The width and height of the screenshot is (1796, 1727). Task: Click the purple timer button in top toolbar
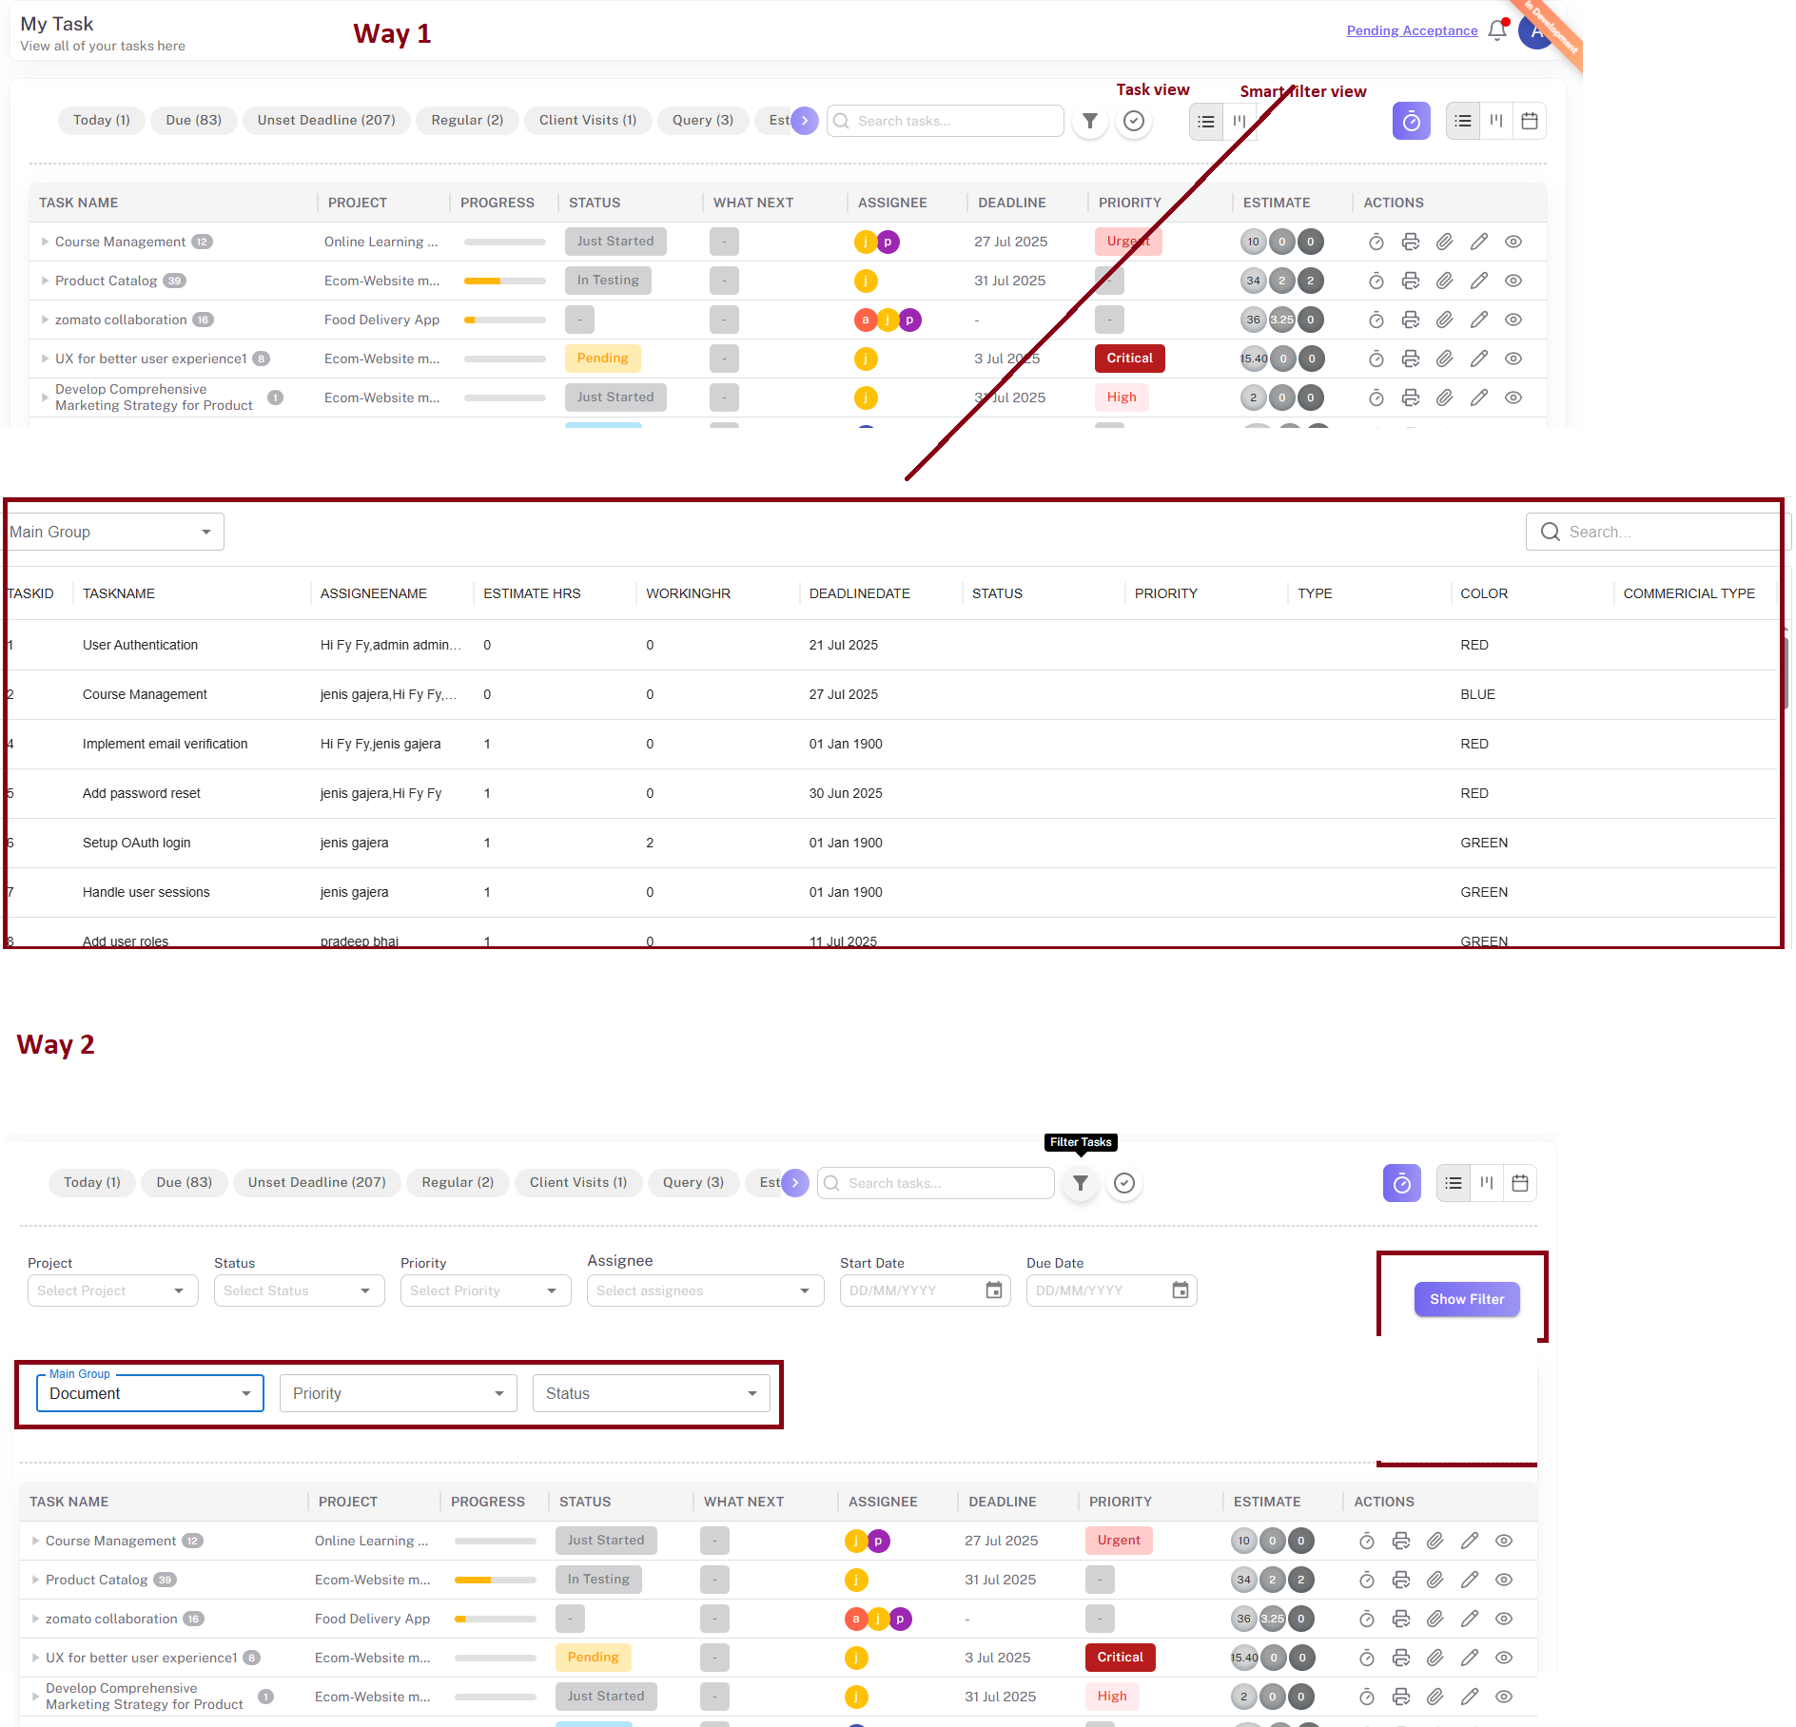(x=1411, y=121)
